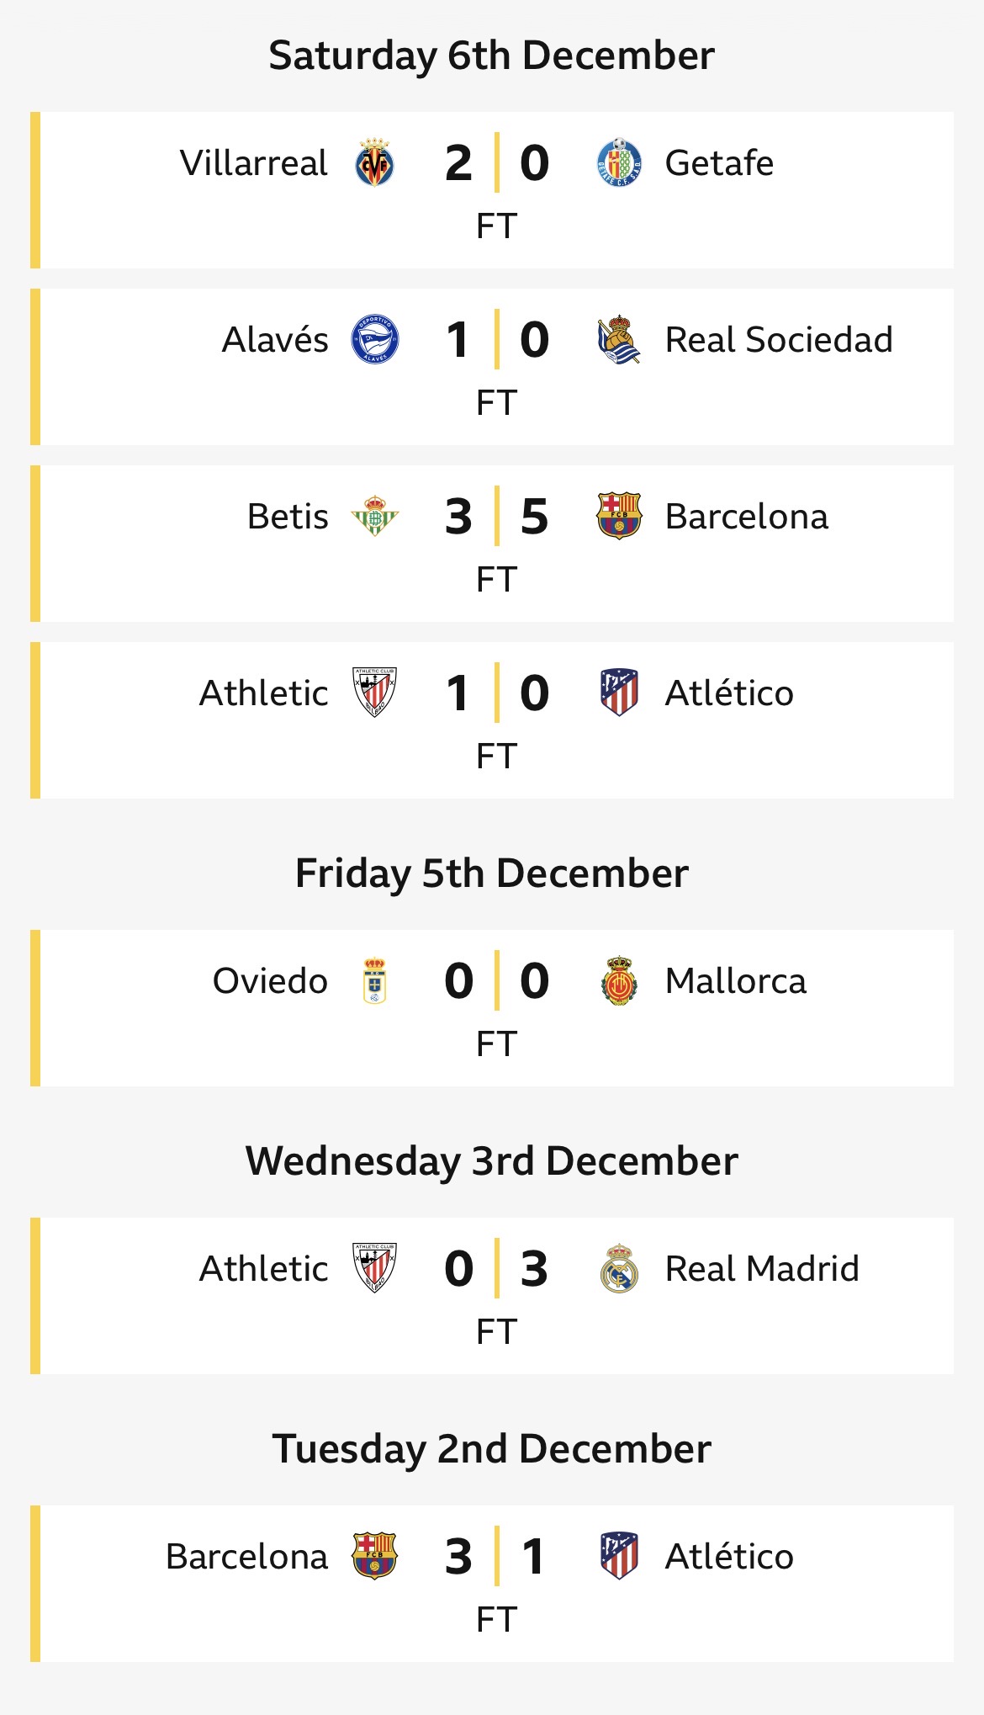
Task: Click the Alavés team crest
Action: [x=374, y=339]
